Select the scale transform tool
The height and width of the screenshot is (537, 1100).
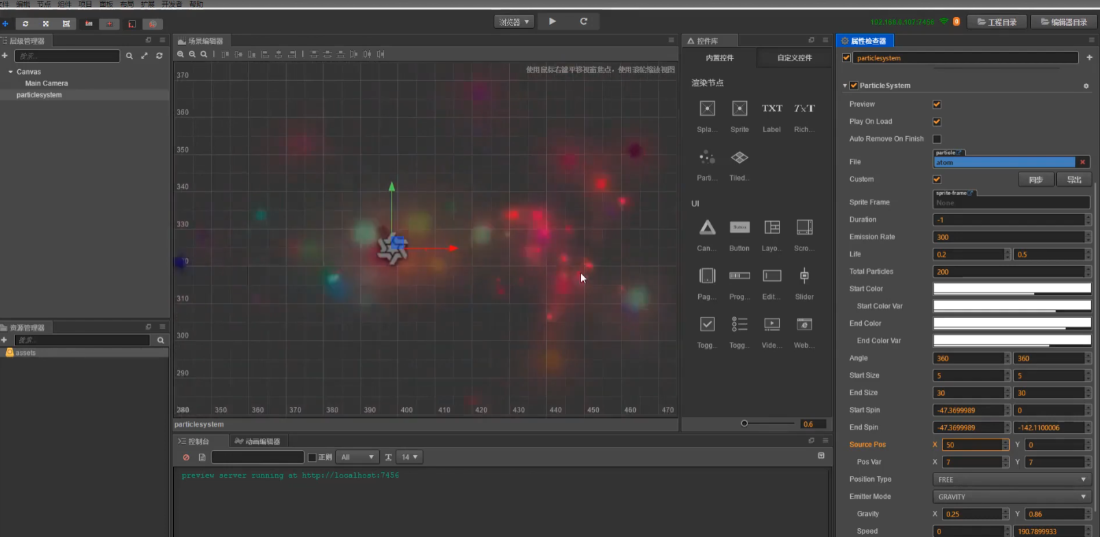click(46, 23)
